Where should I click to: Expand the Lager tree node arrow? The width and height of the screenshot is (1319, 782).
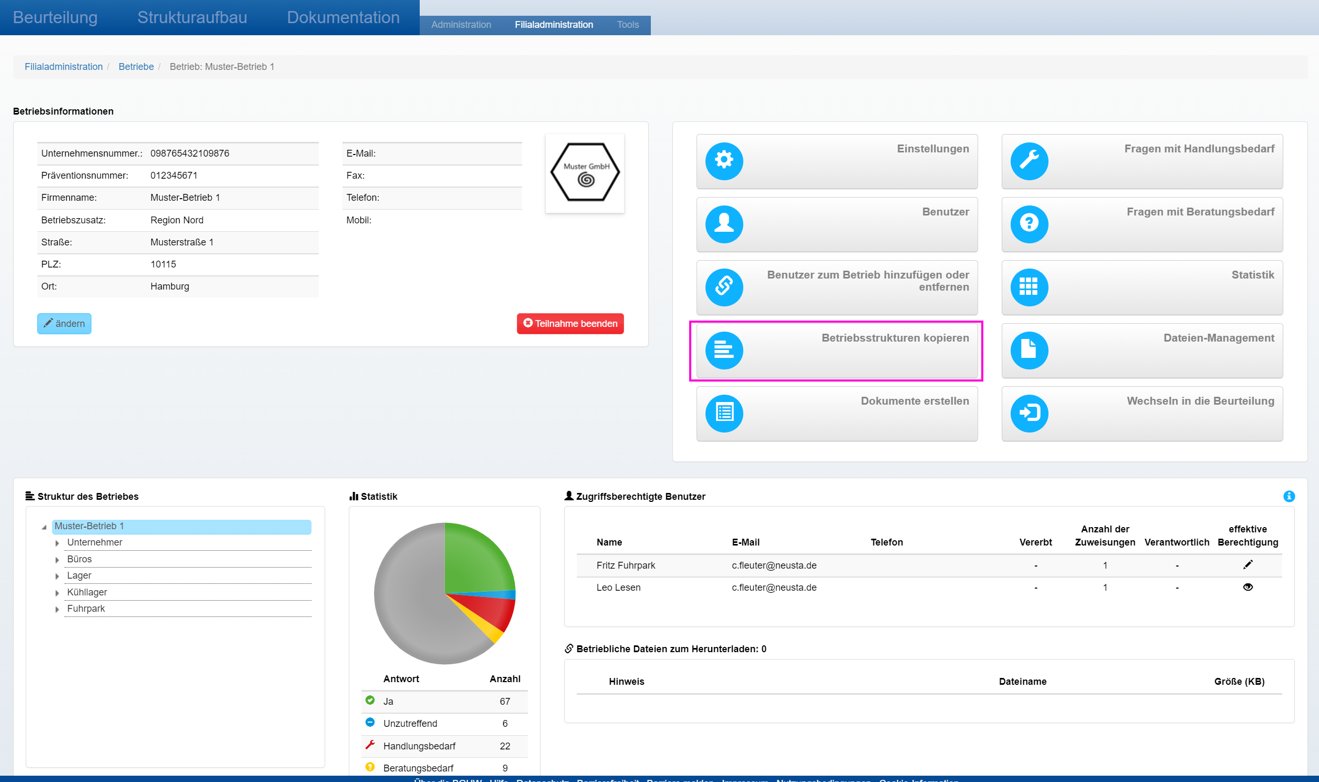click(x=57, y=576)
